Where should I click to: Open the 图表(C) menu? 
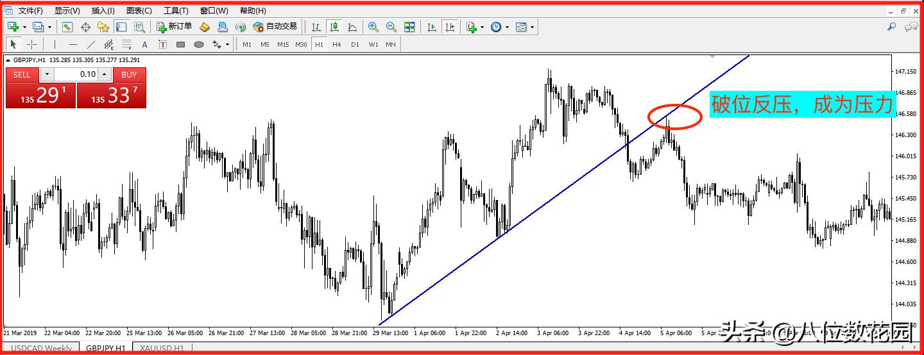pos(139,10)
